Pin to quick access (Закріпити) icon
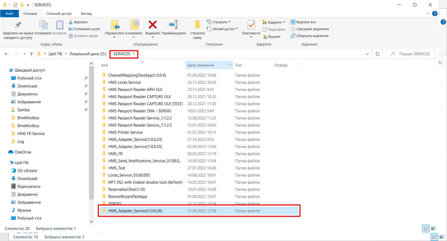 click(x=18, y=25)
